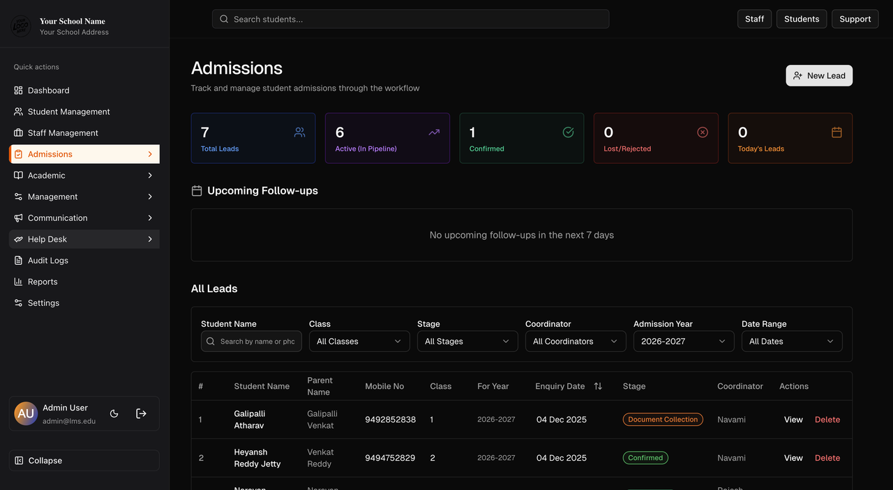This screenshot has width=893, height=490.
Task: Expand the Management menu chevron
Action: [150, 197]
